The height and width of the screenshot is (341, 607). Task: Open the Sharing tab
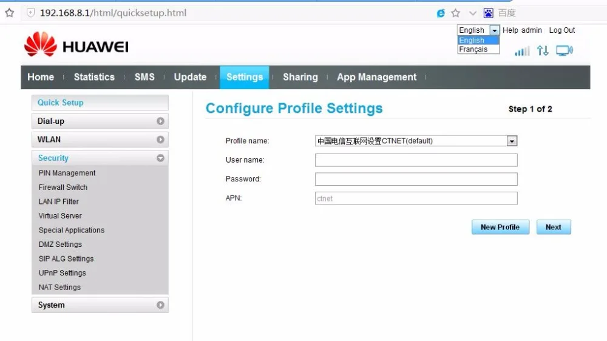click(300, 77)
